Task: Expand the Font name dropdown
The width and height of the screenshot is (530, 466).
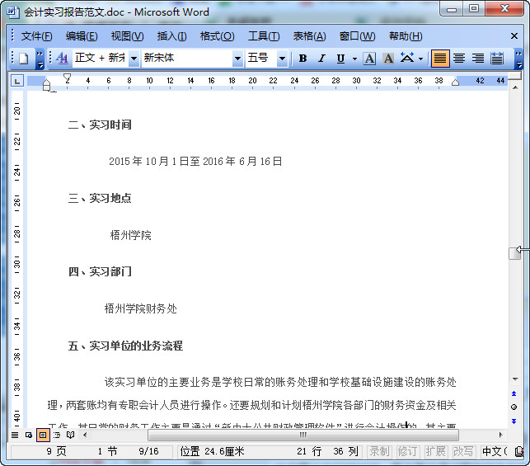Action: point(237,59)
